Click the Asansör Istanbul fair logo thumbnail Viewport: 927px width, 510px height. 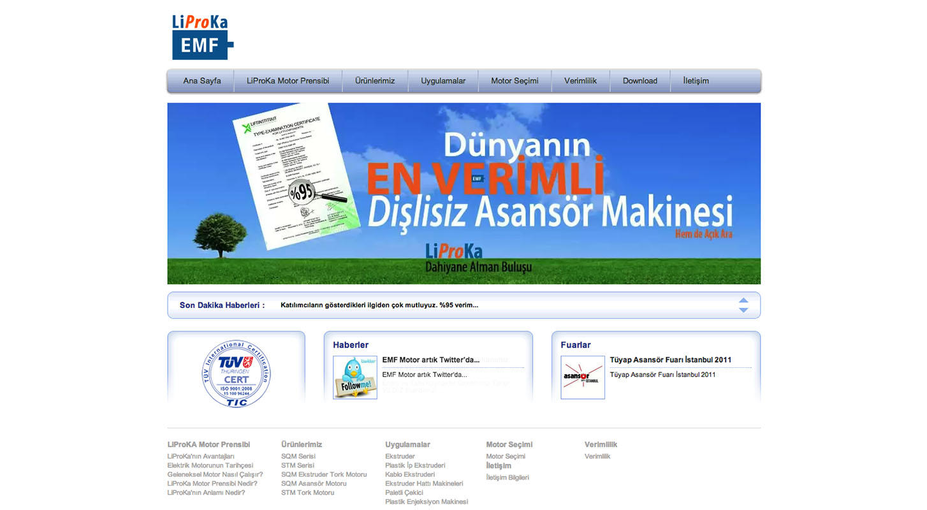[583, 377]
